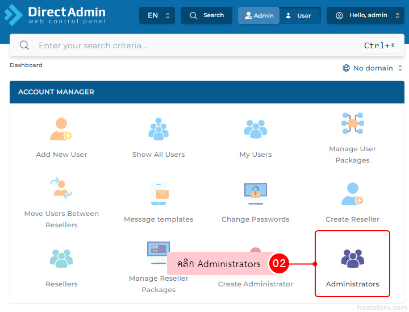The image size is (409, 312).
Task: Click the Search button in header
Action: [206, 15]
